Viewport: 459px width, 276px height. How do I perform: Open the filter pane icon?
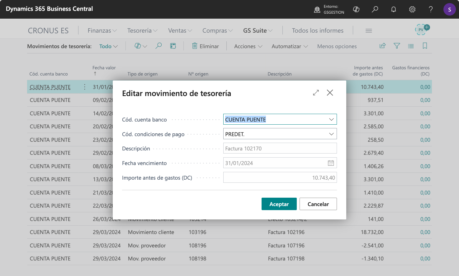(x=397, y=46)
